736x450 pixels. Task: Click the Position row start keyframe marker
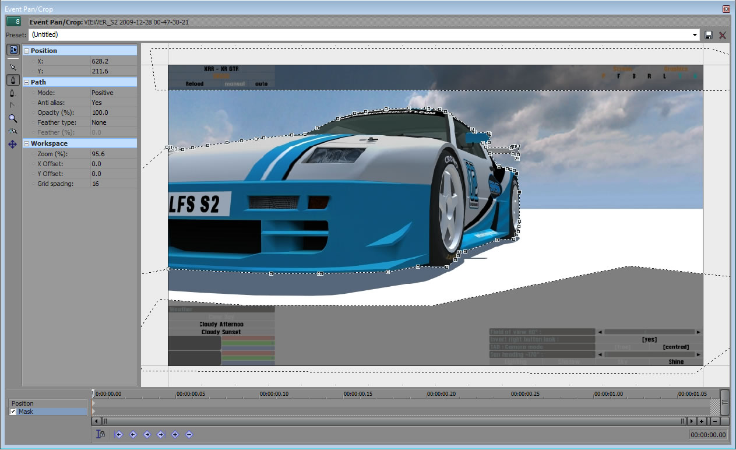94,403
